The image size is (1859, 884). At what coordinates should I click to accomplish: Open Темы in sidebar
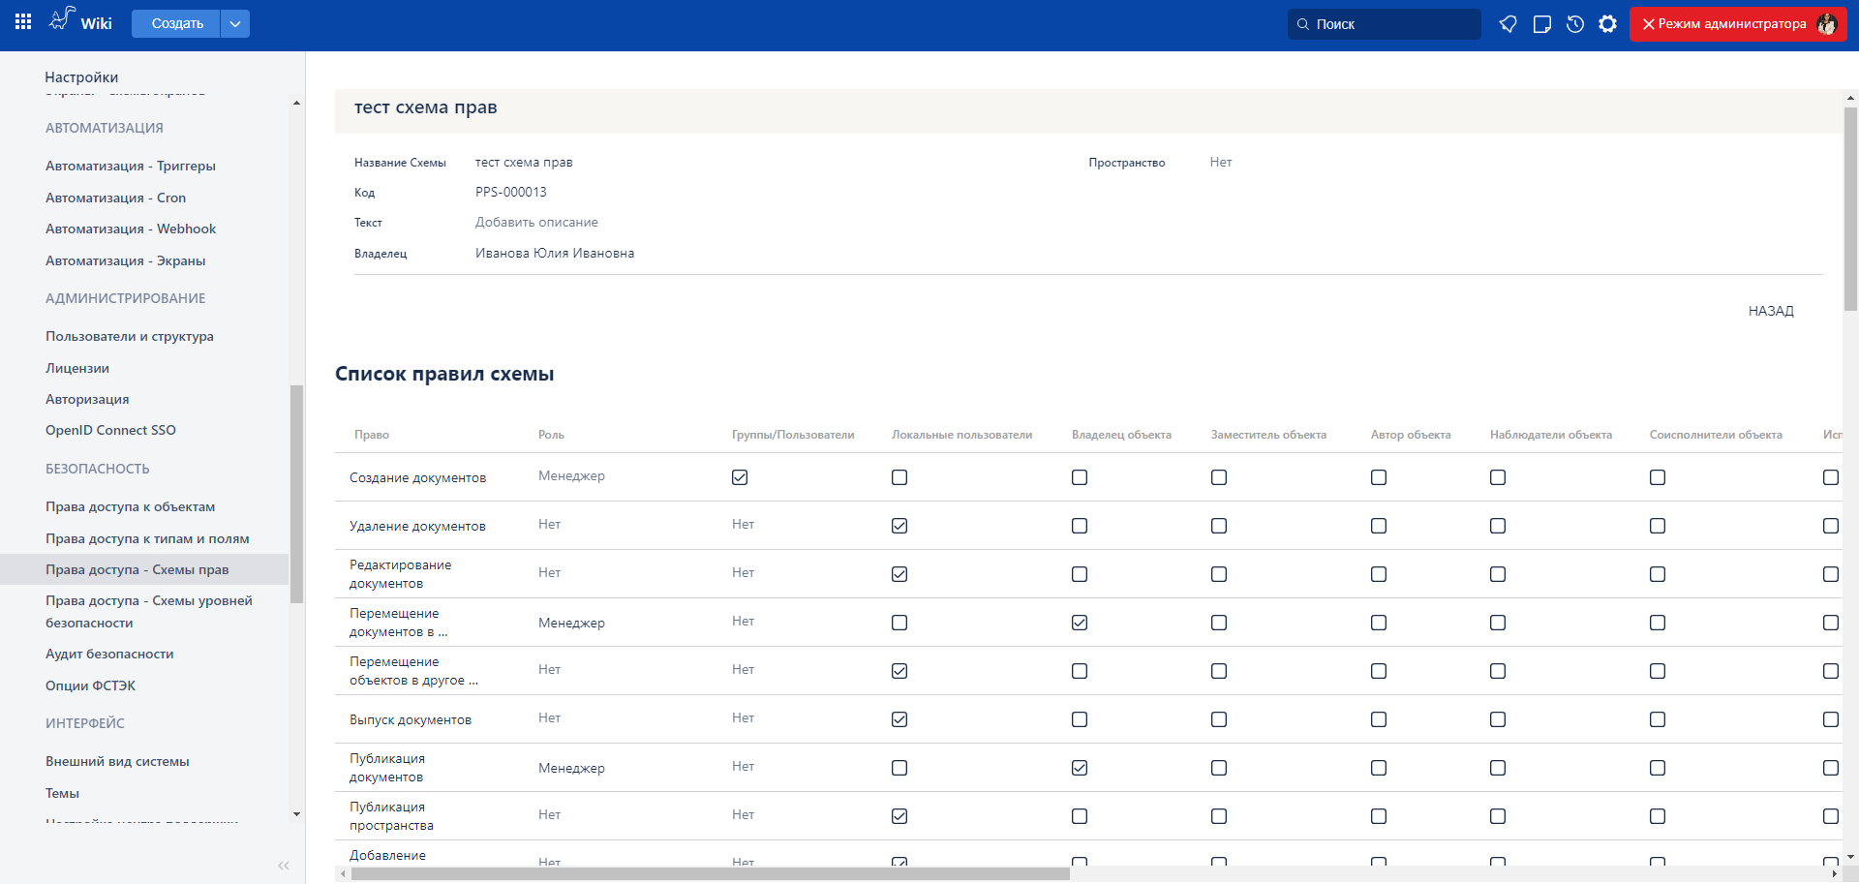pos(62,793)
